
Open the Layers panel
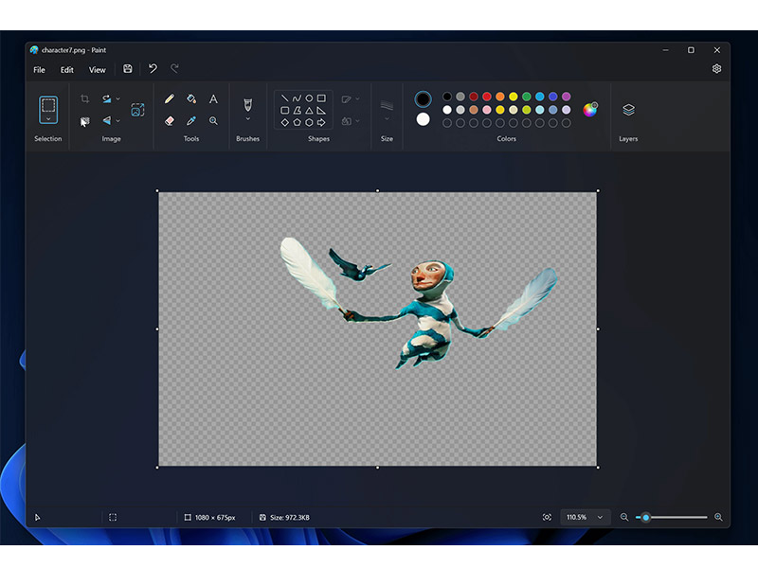628,110
